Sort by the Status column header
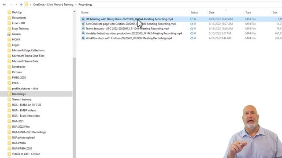Viewport: 282px width, 158px height. 194,13
